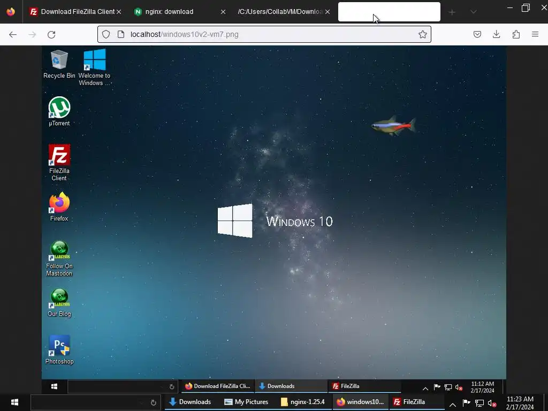Switch to the /C:/Users/CollabVM/Downloa tab
The height and width of the screenshot is (411, 548).
click(280, 12)
